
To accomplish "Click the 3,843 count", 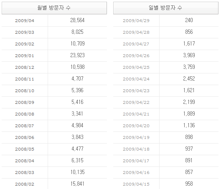I will [77, 137].
